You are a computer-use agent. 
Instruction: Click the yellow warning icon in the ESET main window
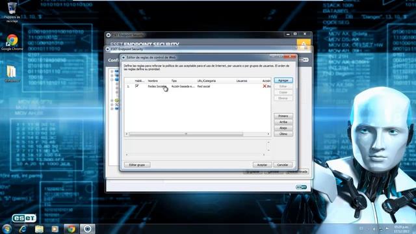tap(304, 44)
